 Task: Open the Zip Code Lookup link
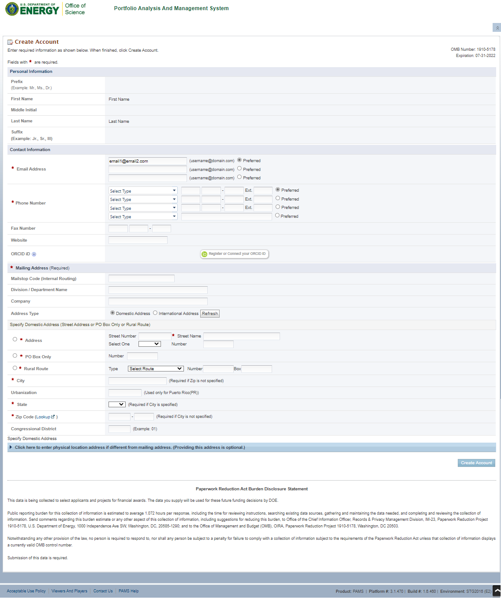(x=45, y=417)
